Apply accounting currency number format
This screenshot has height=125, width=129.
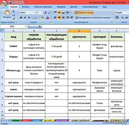tap(117, 18)
